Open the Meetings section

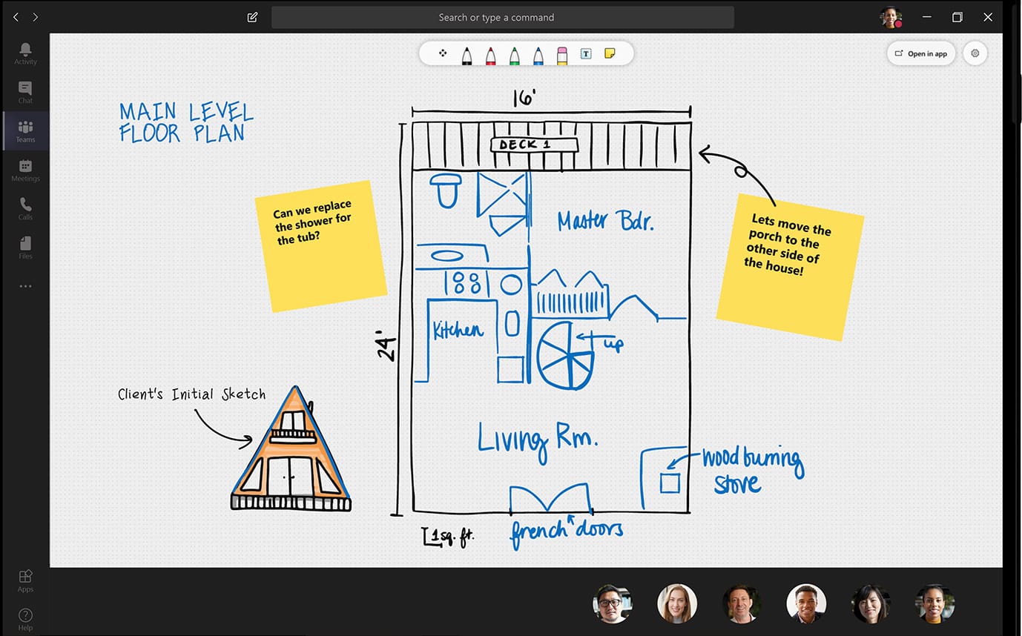click(x=25, y=170)
